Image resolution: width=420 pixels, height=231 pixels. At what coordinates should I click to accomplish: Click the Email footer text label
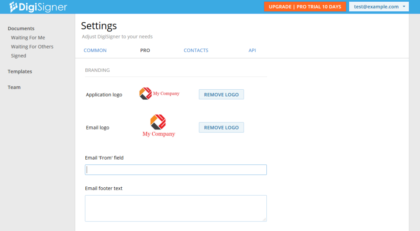coord(104,189)
